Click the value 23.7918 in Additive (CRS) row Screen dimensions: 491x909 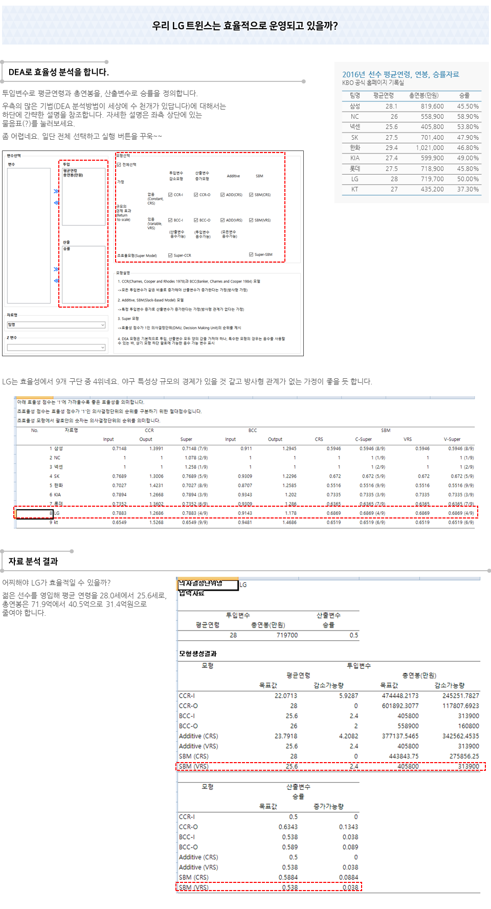[285, 737]
